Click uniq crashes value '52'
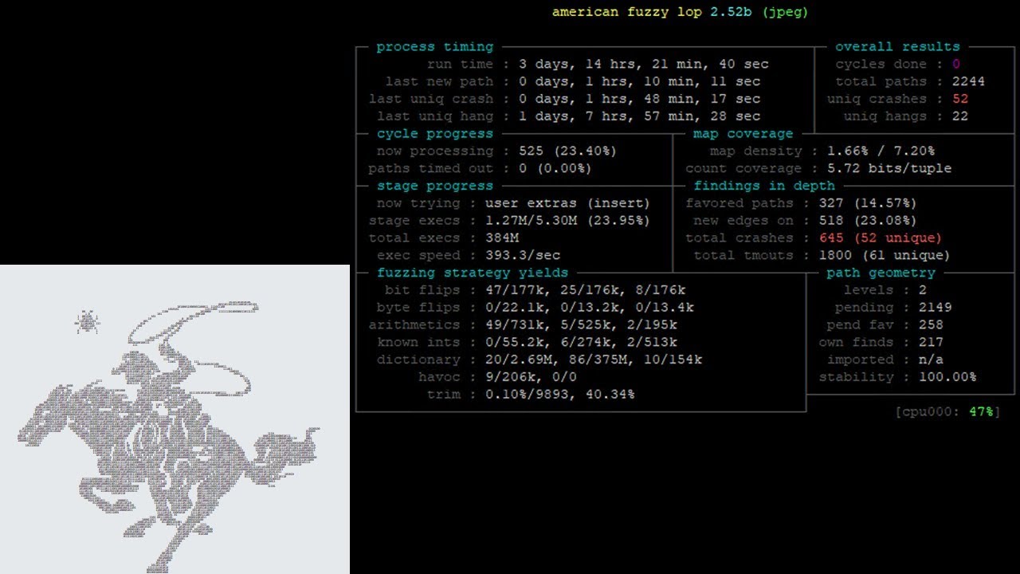1020x574 pixels. (960, 100)
